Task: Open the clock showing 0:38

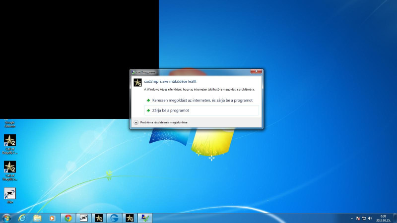Action: (x=383, y=218)
